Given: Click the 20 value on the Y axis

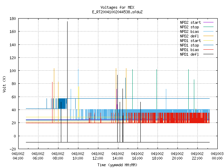Looking at the screenshot, I should [14, 123].
